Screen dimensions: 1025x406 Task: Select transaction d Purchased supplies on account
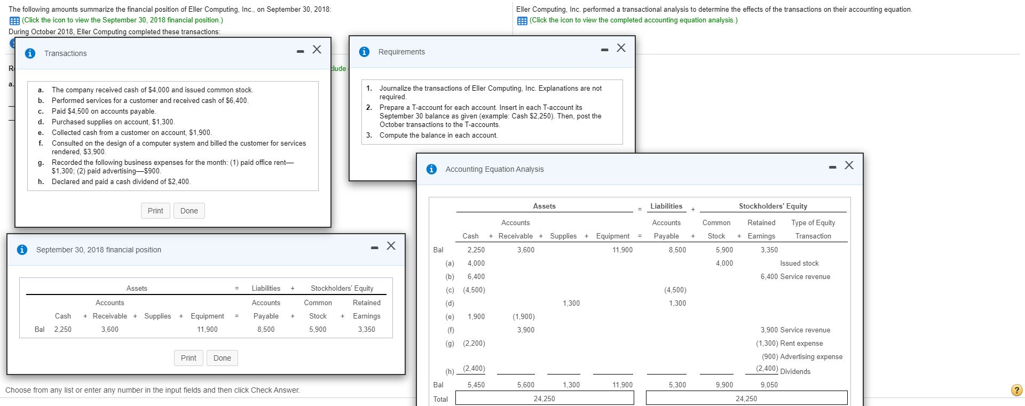(x=113, y=122)
